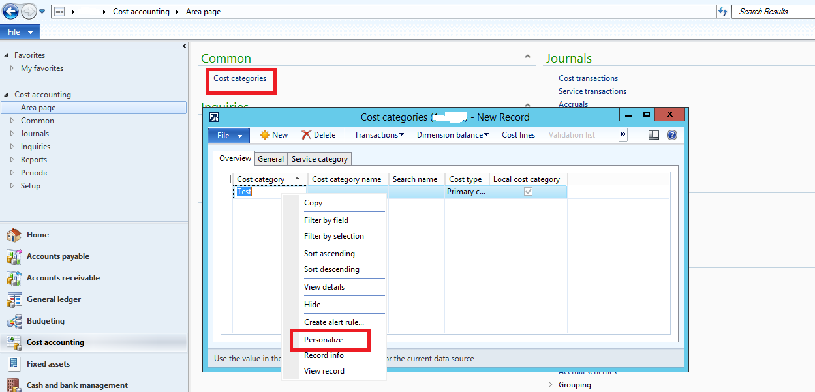Collapse the Cost accounting tree node
The width and height of the screenshot is (815, 392).
(7, 94)
